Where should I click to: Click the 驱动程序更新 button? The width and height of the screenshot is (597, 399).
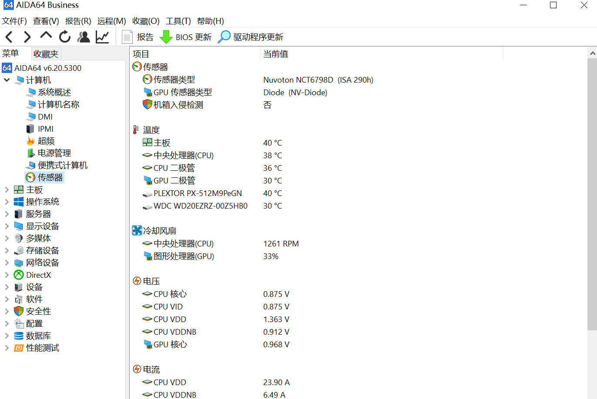coord(251,37)
